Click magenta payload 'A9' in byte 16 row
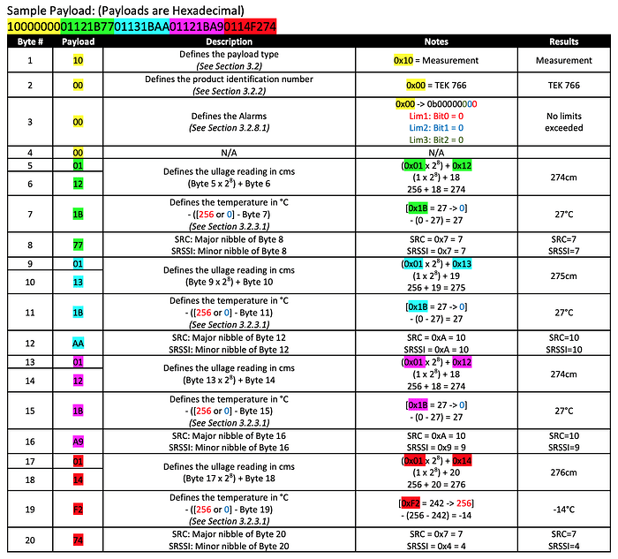 click(78, 442)
